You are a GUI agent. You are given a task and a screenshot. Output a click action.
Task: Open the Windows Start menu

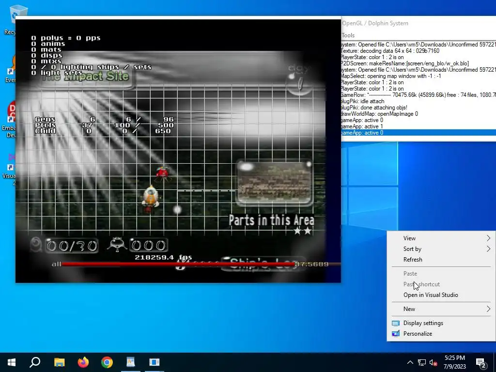(12, 362)
